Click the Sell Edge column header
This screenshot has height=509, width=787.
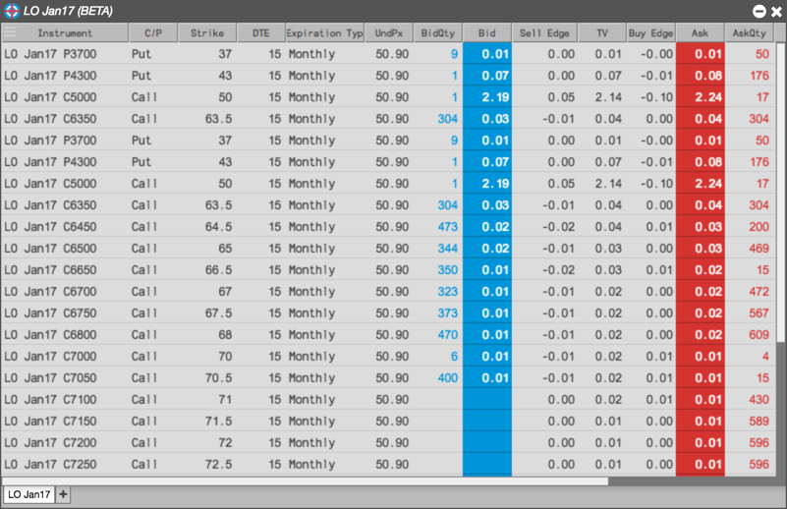[x=544, y=33]
